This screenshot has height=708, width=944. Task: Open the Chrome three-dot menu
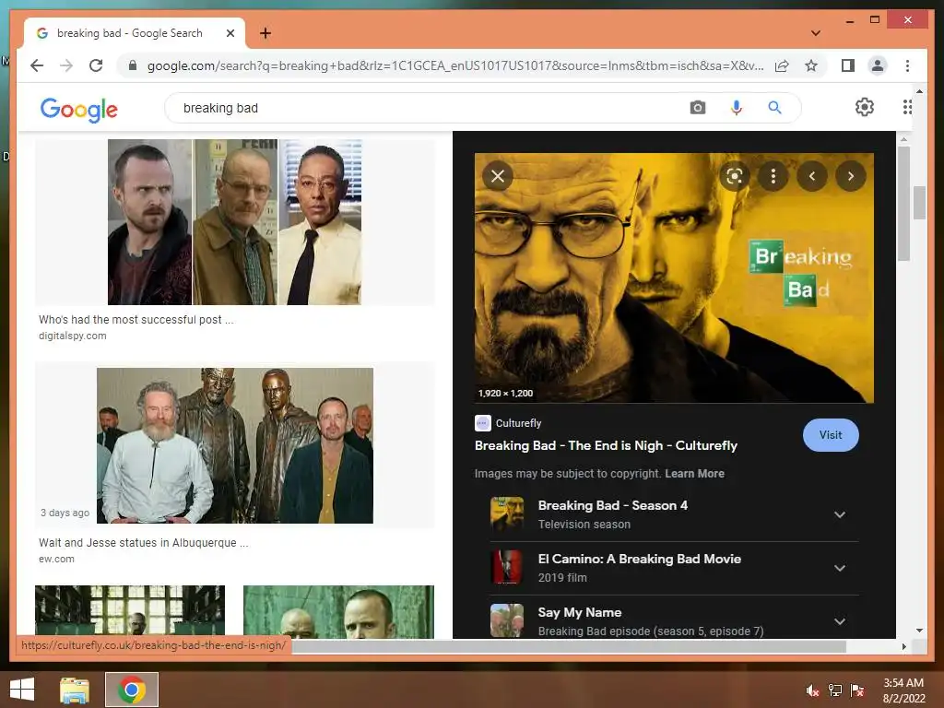pos(907,65)
